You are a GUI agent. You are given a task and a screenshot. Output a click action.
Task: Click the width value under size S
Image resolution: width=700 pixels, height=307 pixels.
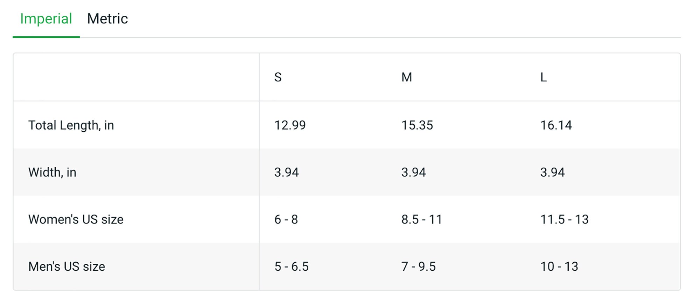click(286, 172)
